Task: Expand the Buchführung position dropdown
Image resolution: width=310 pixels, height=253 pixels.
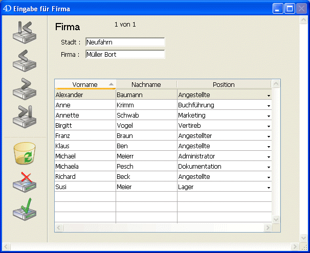Action: pyautogui.click(x=269, y=106)
